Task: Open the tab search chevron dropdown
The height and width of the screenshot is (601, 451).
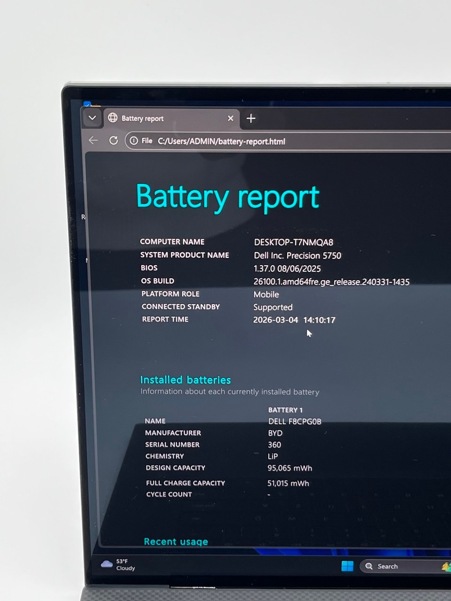Action: 92,118
